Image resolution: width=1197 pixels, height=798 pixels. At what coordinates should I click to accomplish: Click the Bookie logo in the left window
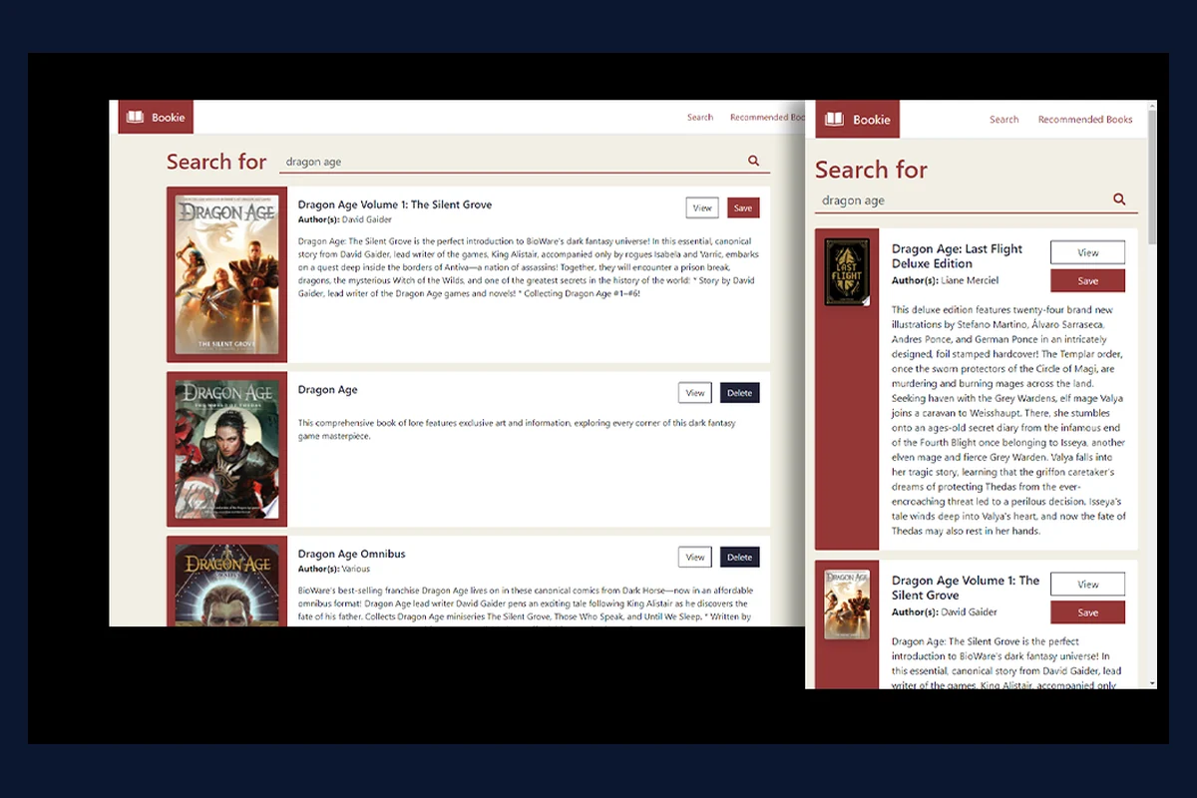[x=156, y=117]
